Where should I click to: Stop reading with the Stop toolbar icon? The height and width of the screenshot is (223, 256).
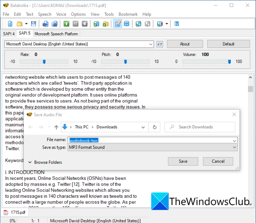click(x=85, y=24)
